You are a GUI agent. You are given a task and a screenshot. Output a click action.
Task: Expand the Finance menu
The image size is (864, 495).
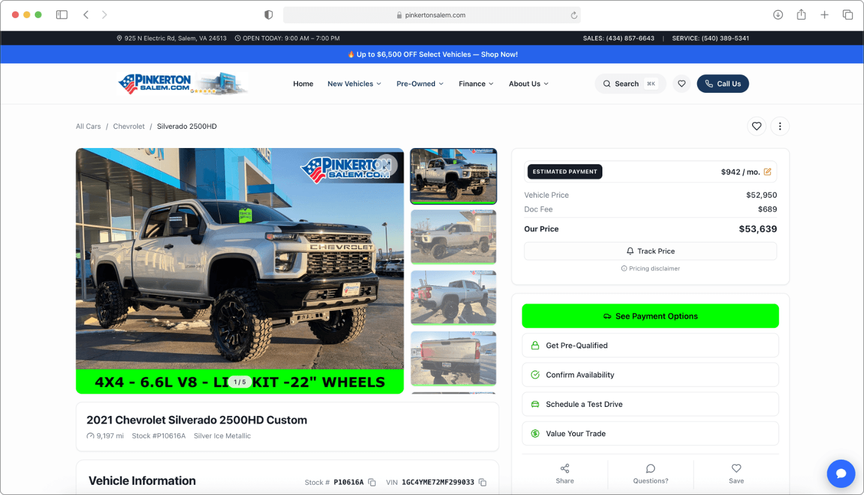pyautogui.click(x=476, y=84)
